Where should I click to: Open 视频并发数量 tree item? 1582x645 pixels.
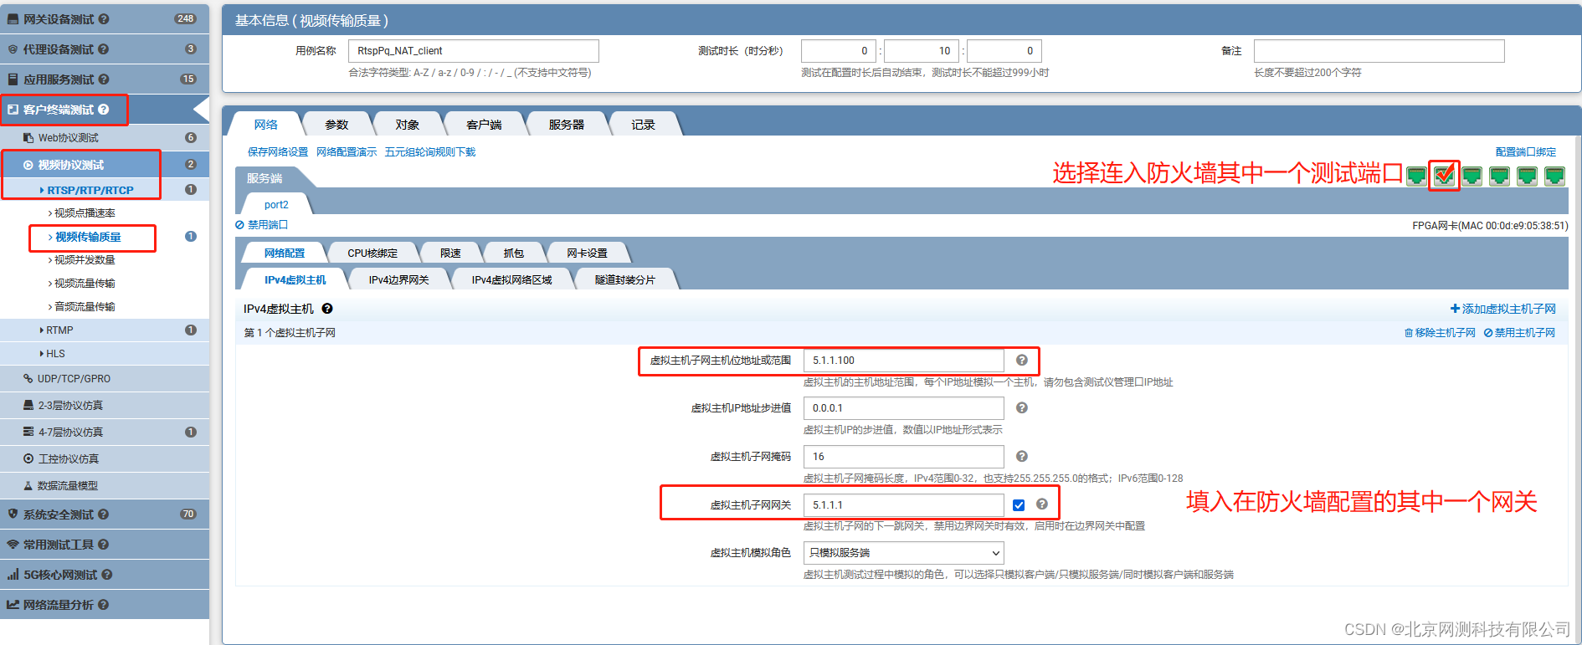coord(85,260)
